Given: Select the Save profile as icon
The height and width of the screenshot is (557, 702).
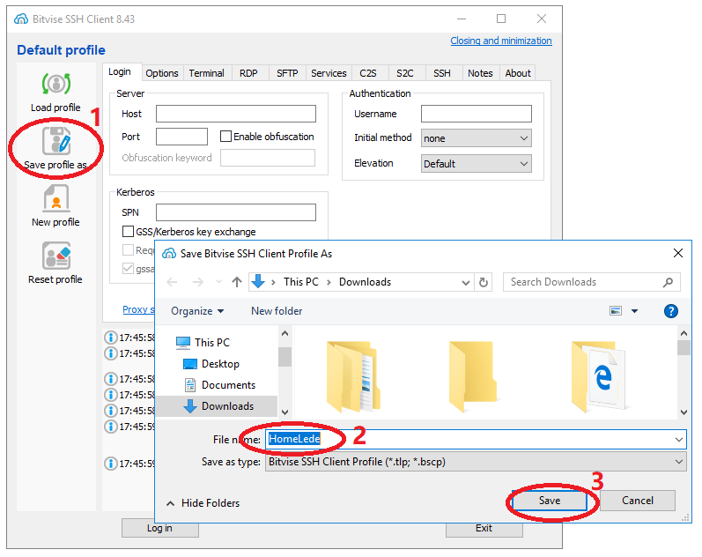Looking at the screenshot, I should tap(56, 141).
